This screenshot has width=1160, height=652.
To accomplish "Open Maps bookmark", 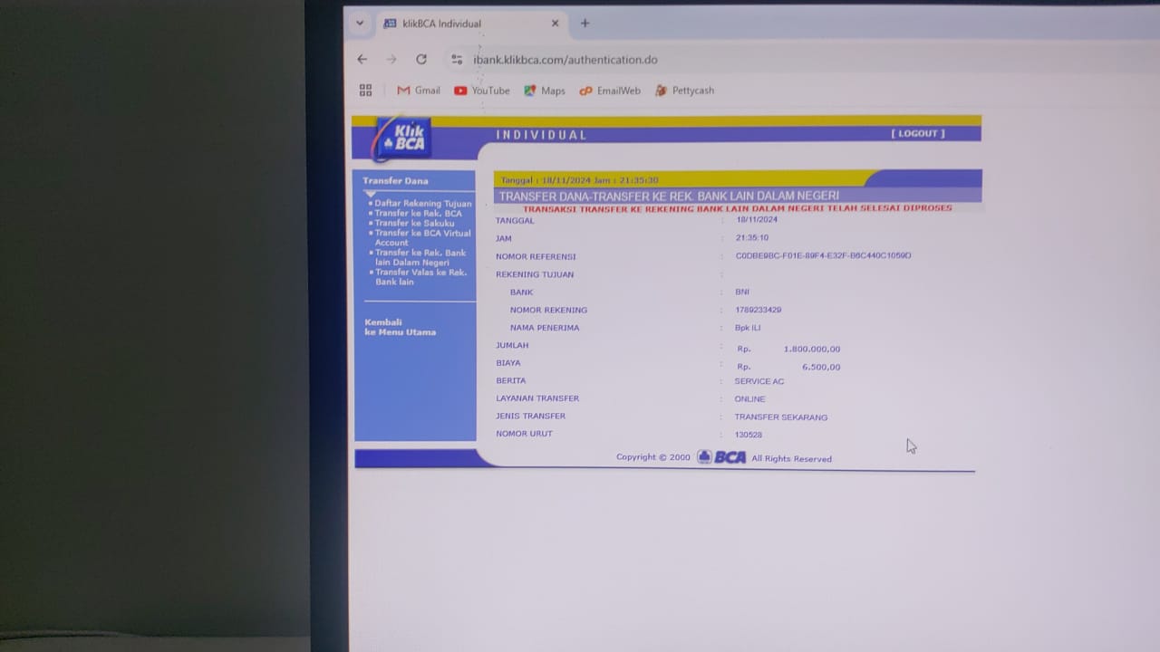I will pos(545,91).
